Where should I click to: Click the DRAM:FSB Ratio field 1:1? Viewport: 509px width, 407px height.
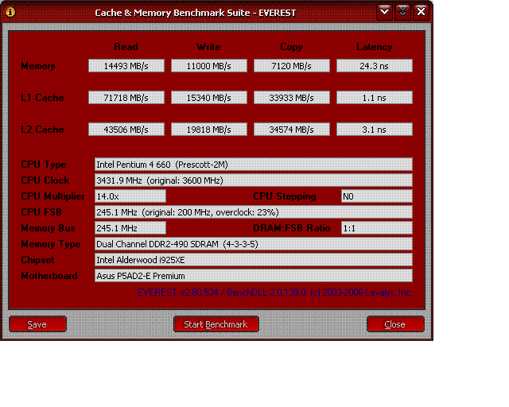click(x=377, y=228)
